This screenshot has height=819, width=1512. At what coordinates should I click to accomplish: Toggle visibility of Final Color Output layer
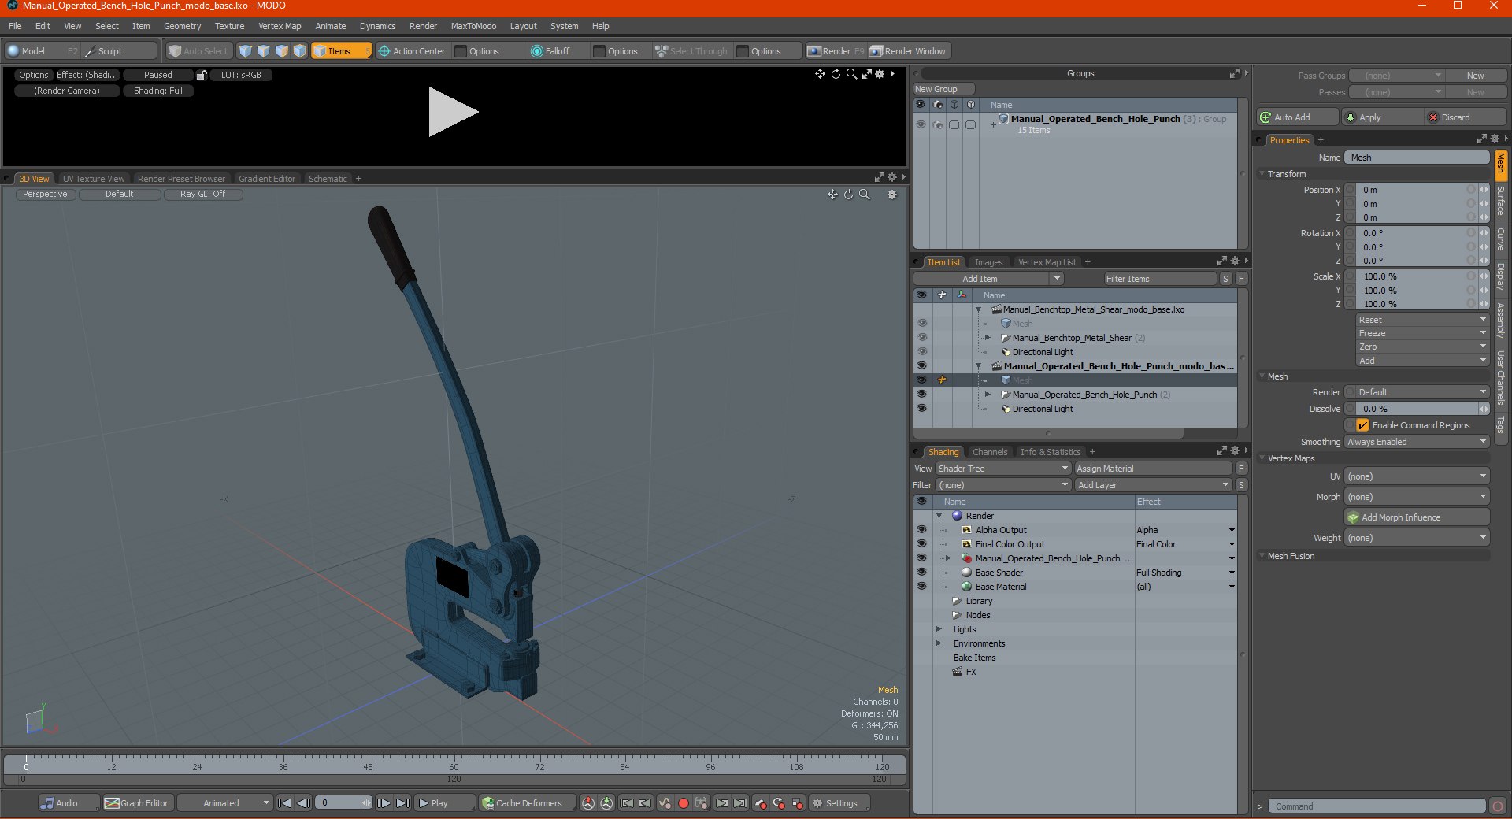921,544
